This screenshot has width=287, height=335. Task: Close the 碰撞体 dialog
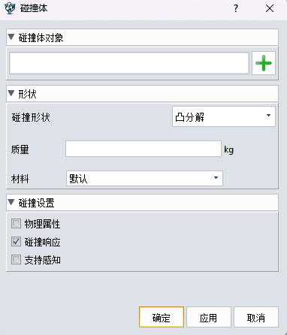(x=270, y=8)
